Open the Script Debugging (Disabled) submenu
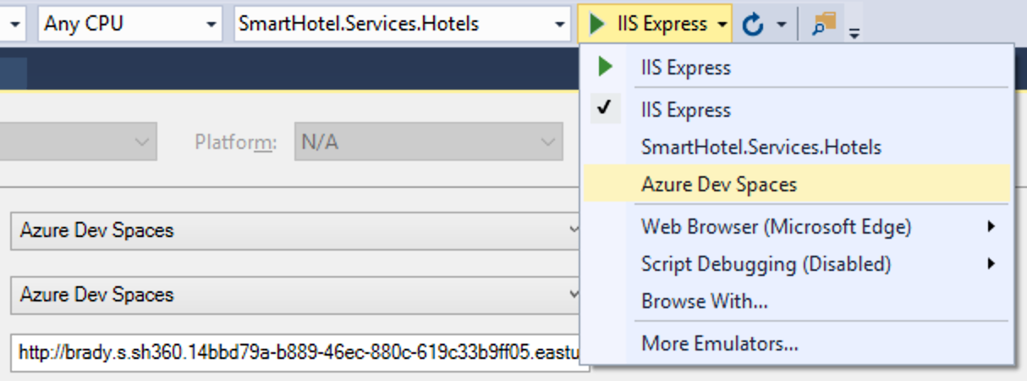 point(796,264)
